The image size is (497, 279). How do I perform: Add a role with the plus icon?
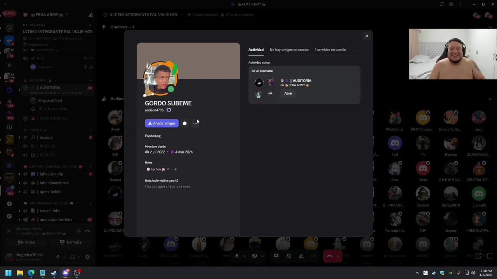tap(175, 169)
